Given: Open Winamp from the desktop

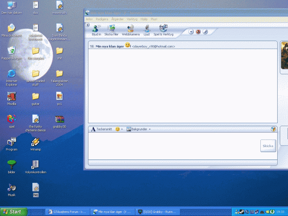Looking at the screenshot, I should click(x=35, y=143).
